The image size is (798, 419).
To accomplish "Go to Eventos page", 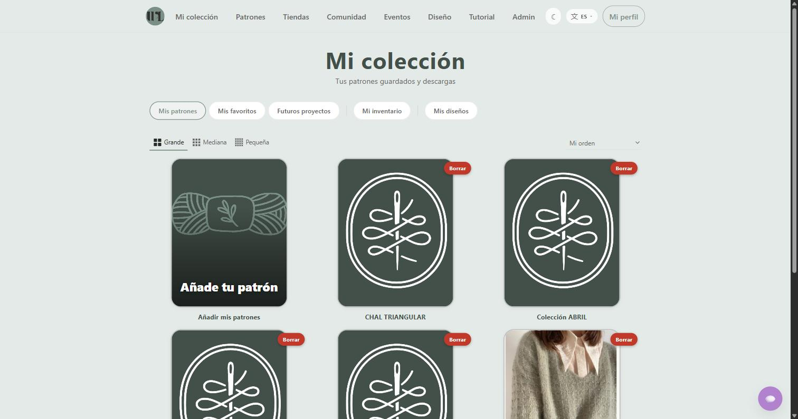I will (397, 17).
